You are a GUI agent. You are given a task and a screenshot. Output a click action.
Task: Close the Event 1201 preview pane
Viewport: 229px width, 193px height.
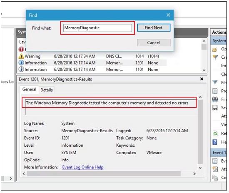[202, 79]
